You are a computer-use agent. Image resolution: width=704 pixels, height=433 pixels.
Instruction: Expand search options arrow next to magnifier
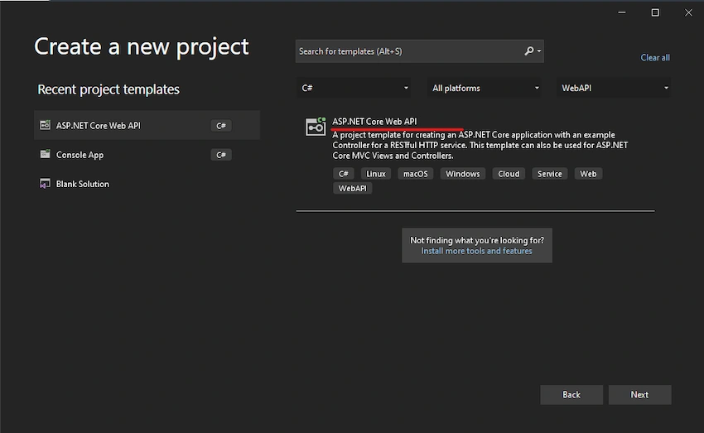coord(539,51)
